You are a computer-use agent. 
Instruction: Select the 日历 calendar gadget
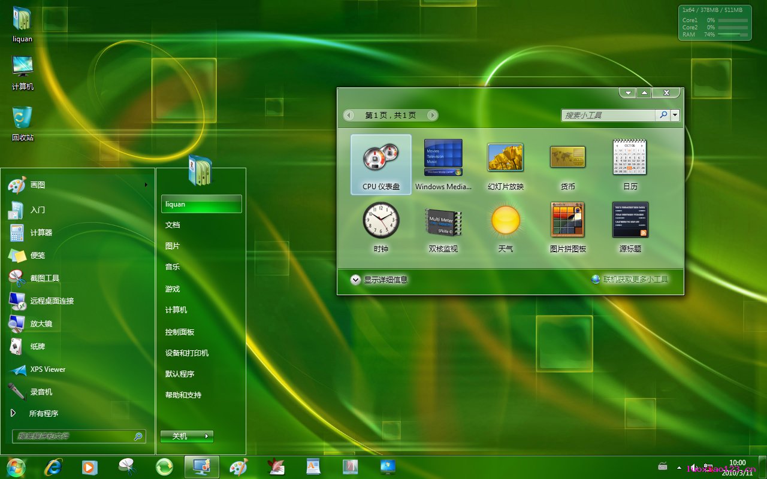[x=630, y=157]
